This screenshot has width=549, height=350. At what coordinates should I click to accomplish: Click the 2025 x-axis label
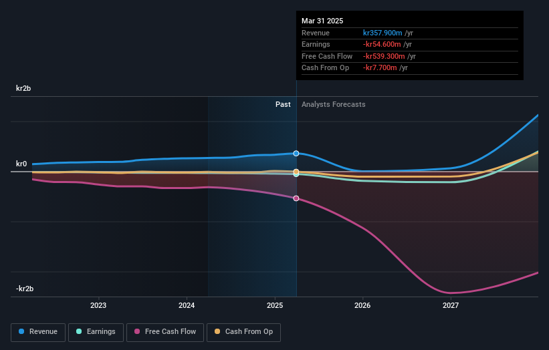275,305
